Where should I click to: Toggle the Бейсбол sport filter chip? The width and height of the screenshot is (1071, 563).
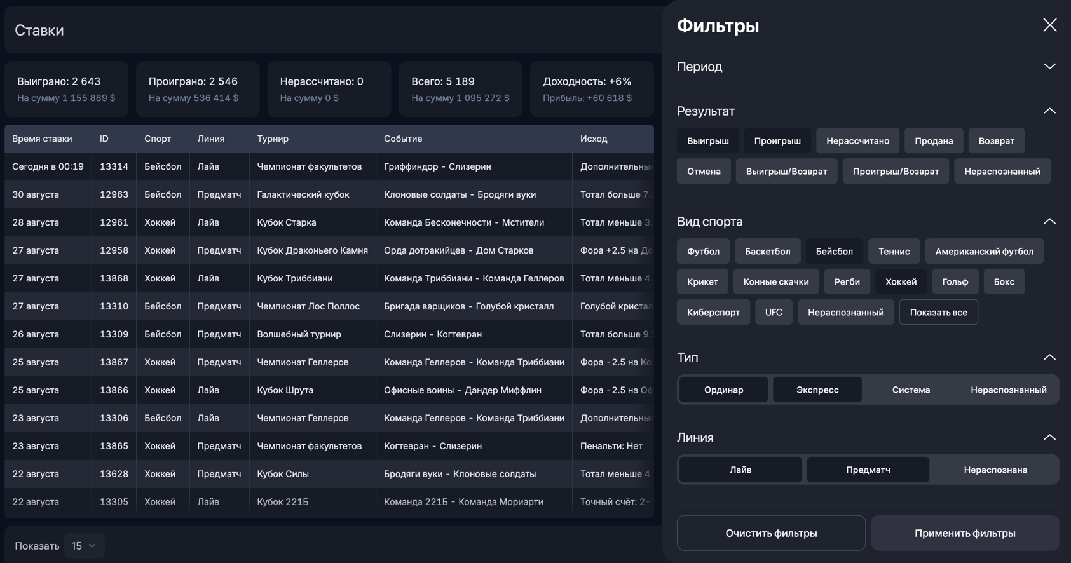(x=834, y=252)
